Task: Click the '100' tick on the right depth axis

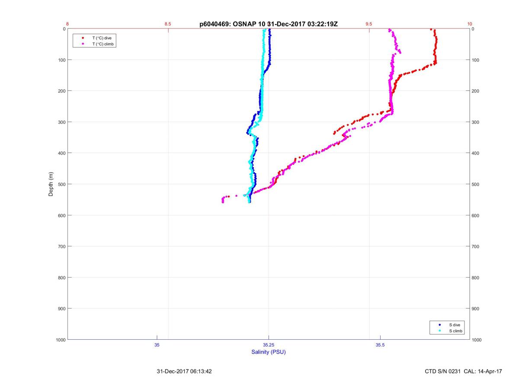Action: [476, 60]
